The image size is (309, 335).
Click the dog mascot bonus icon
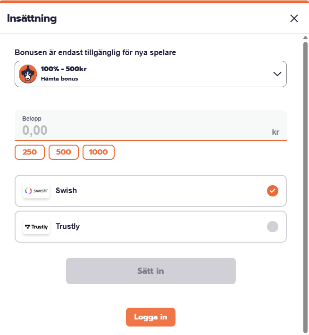[x=28, y=74]
